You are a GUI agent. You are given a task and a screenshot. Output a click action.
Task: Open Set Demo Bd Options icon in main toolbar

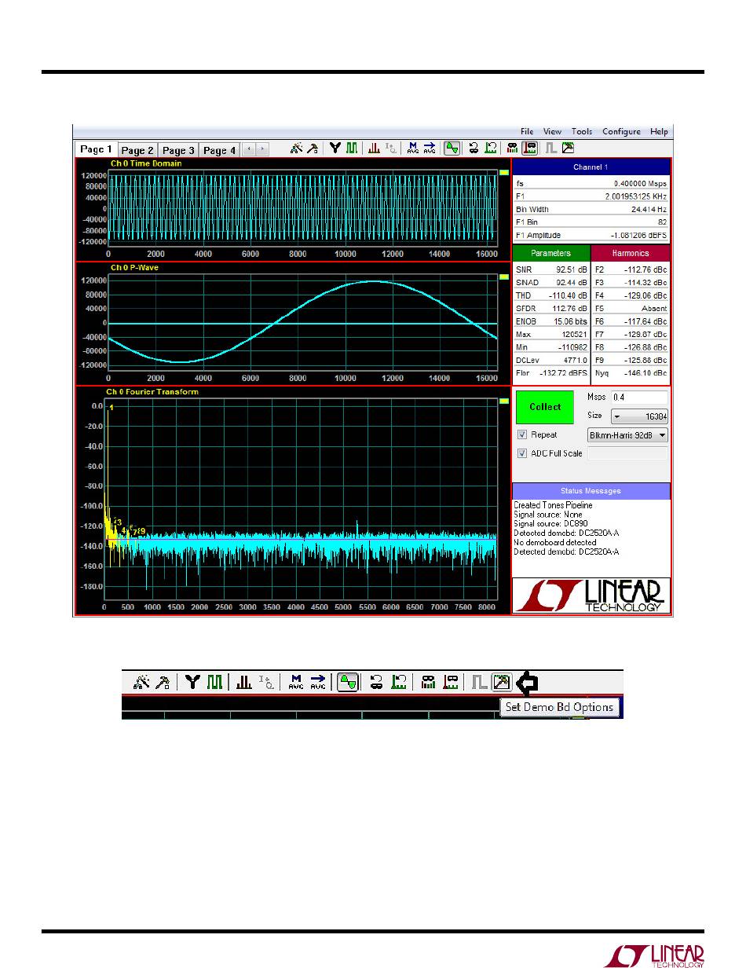click(568, 148)
